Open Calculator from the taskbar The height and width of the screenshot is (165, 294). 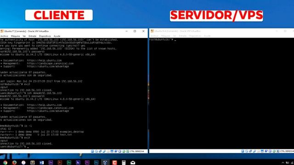pos(124,163)
